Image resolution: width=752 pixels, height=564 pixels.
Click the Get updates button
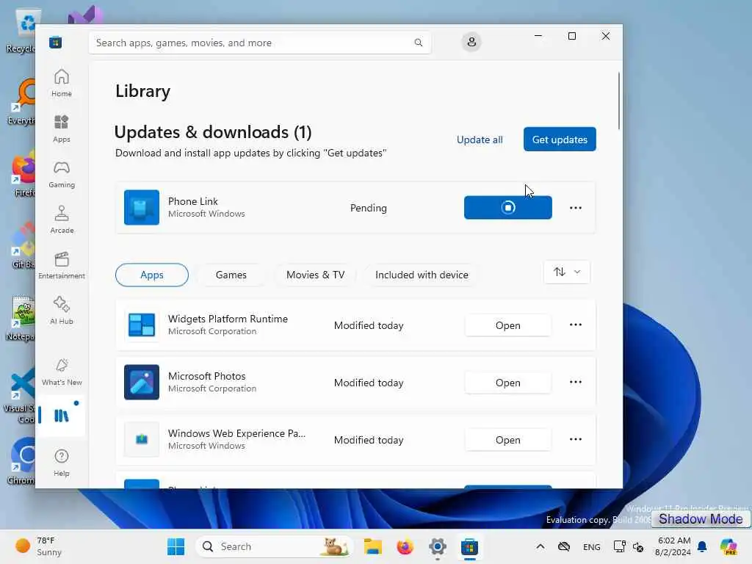pos(560,139)
